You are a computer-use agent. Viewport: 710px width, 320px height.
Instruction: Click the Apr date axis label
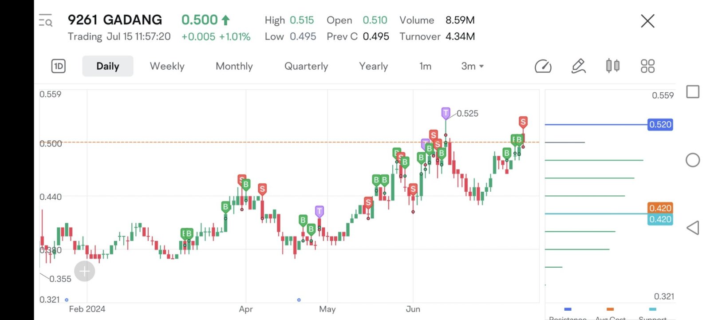point(246,309)
